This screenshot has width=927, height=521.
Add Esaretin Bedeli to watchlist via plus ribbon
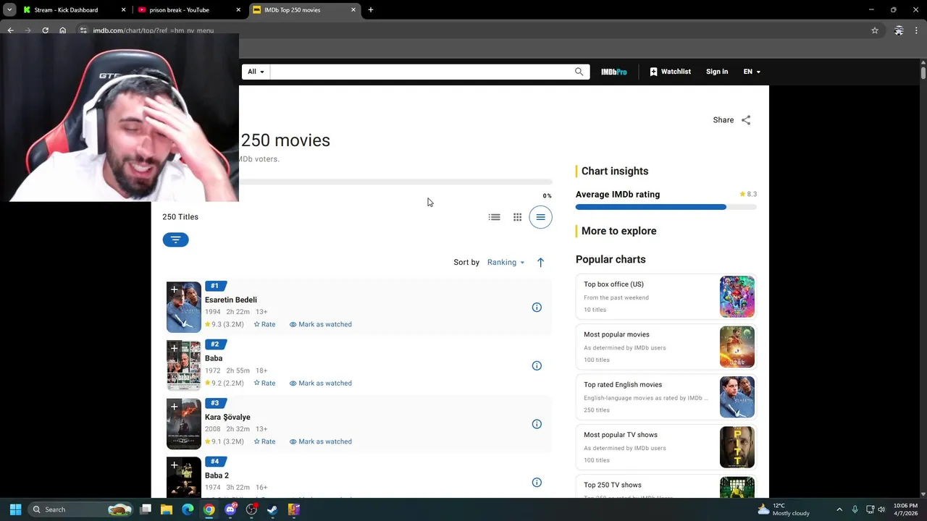(174, 290)
